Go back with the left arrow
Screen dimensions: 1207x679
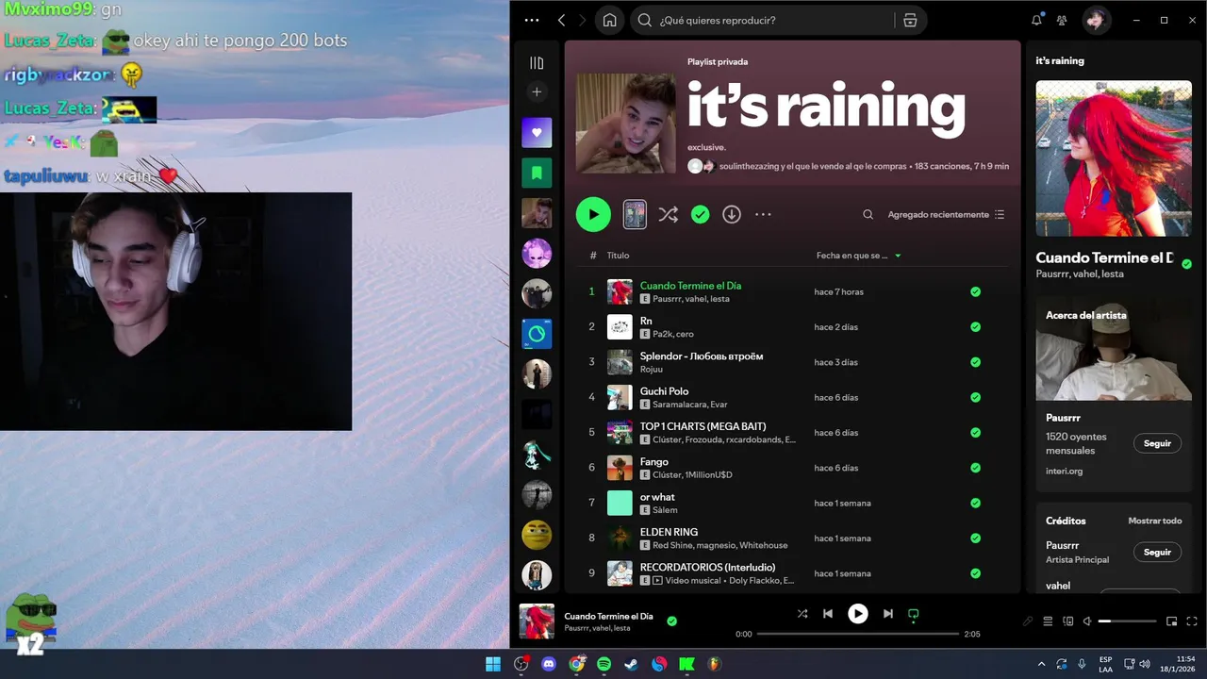click(562, 20)
